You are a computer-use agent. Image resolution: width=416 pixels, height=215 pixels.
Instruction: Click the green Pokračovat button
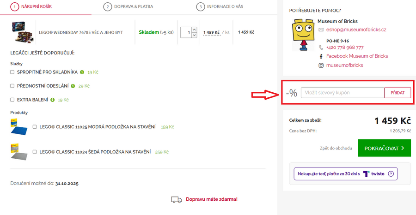(385, 148)
